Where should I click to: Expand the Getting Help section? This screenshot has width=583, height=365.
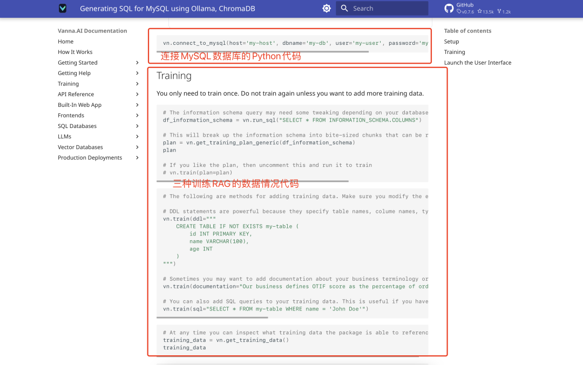click(x=137, y=73)
